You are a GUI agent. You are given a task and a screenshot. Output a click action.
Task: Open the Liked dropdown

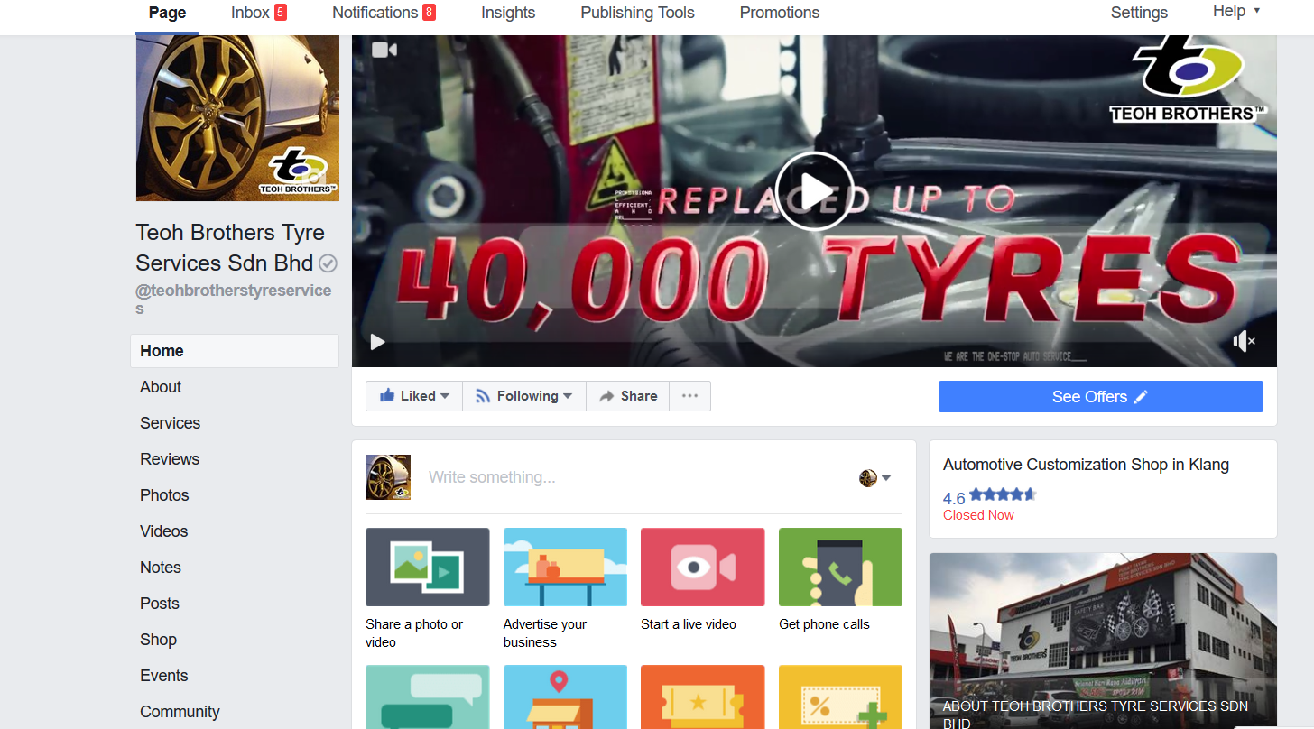(x=414, y=396)
